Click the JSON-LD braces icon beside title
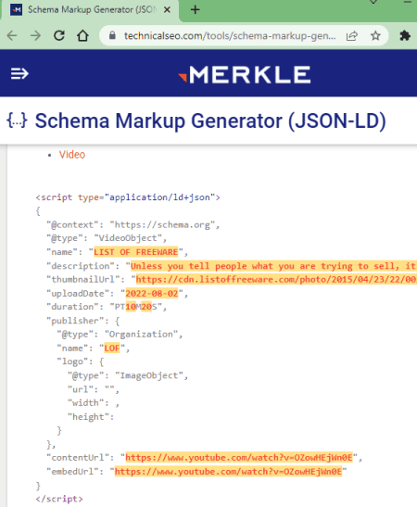 pyautogui.click(x=17, y=120)
